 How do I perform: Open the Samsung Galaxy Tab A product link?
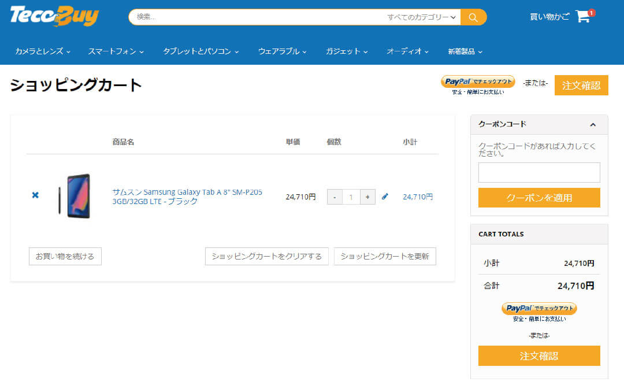tap(187, 197)
